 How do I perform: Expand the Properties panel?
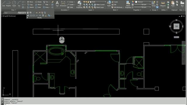tap(137, 10)
